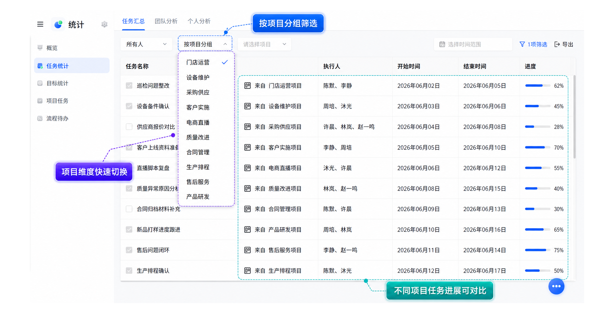The height and width of the screenshot is (313, 614).
Task: Open the 请选择项目 dropdown
Action: click(264, 44)
